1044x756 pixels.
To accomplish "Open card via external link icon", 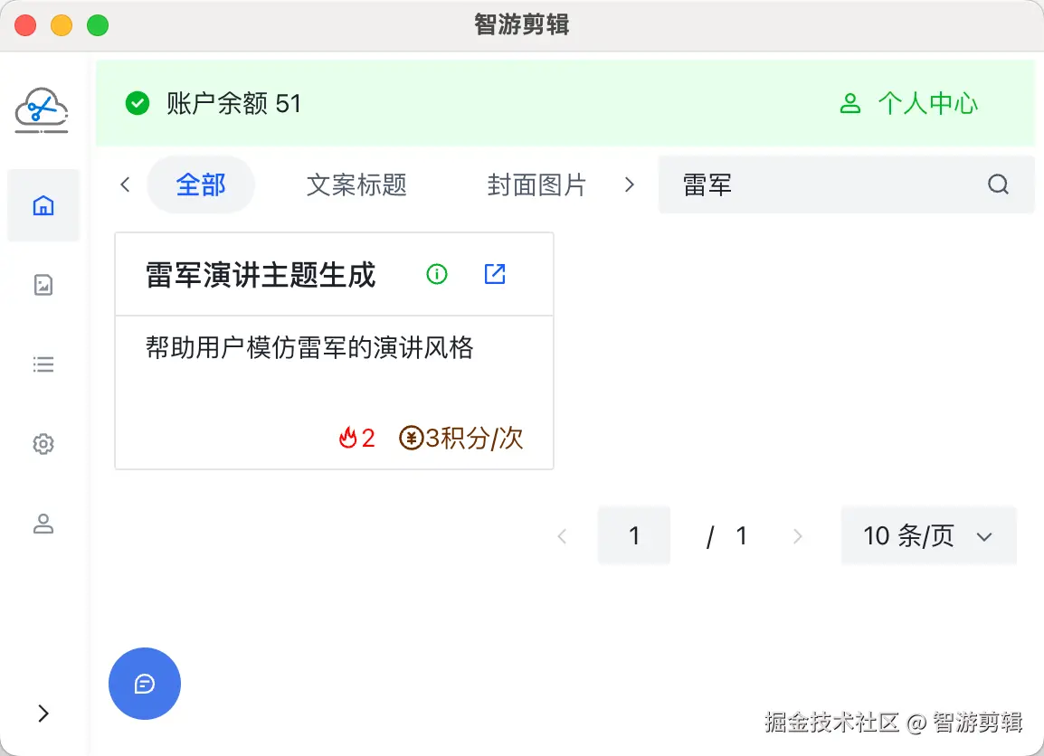I will [x=495, y=274].
